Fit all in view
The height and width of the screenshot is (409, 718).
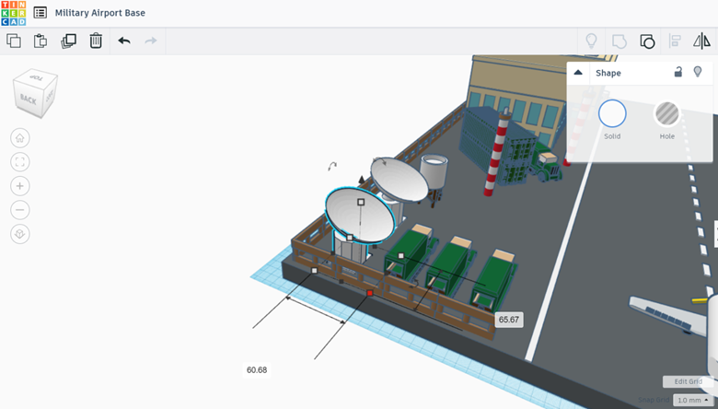click(19, 162)
